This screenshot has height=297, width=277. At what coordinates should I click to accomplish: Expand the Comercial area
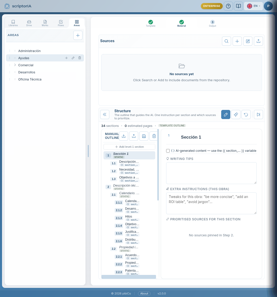point(15,65)
